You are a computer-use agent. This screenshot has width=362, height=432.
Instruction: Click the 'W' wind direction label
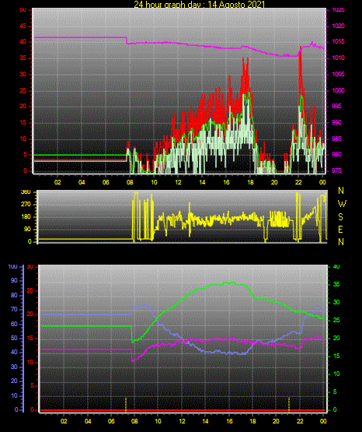(x=342, y=204)
